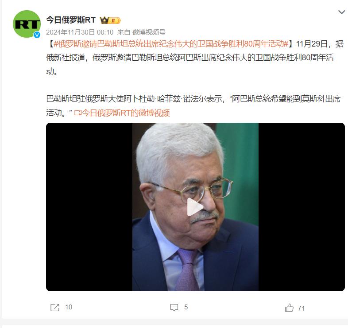Play the video with the center play button
Image resolution: width=348 pixels, height=328 pixels.
[195, 207]
